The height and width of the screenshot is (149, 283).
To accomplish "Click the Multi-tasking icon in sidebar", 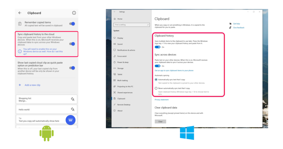I will (x=115, y=80).
